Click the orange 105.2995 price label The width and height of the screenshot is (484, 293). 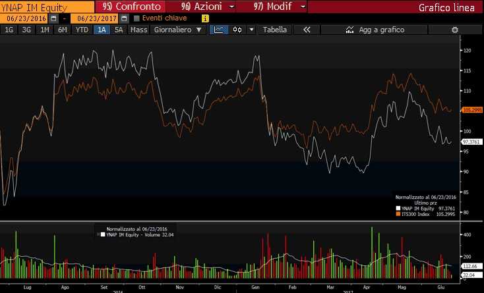point(472,110)
